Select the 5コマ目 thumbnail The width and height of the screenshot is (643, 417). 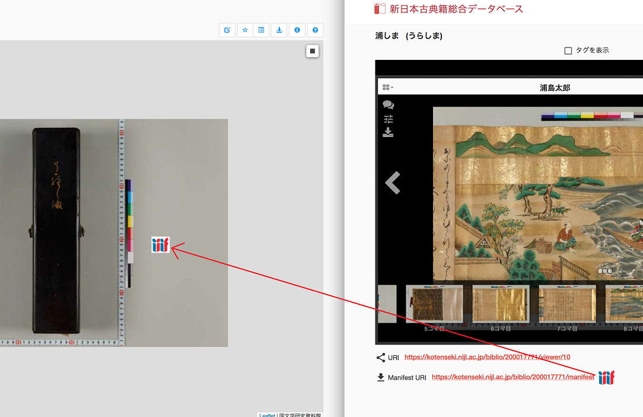pos(434,304)
